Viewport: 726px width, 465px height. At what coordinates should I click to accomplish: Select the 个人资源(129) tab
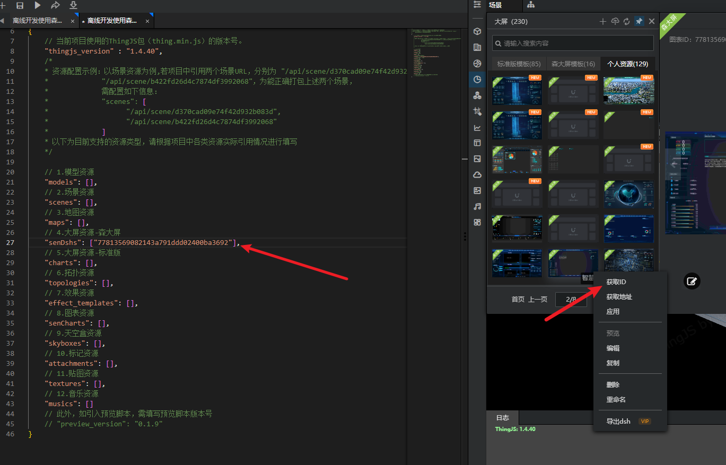(x=628, y=64)
